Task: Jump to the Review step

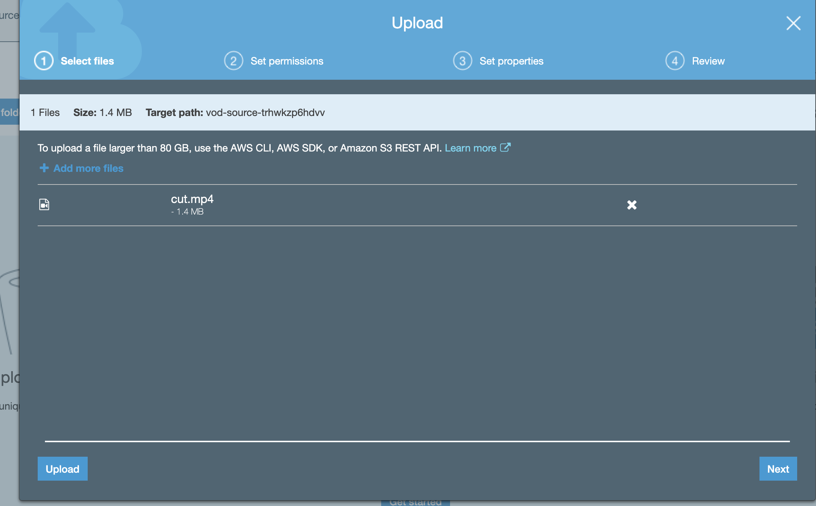Action: click(x=708, y=61)
